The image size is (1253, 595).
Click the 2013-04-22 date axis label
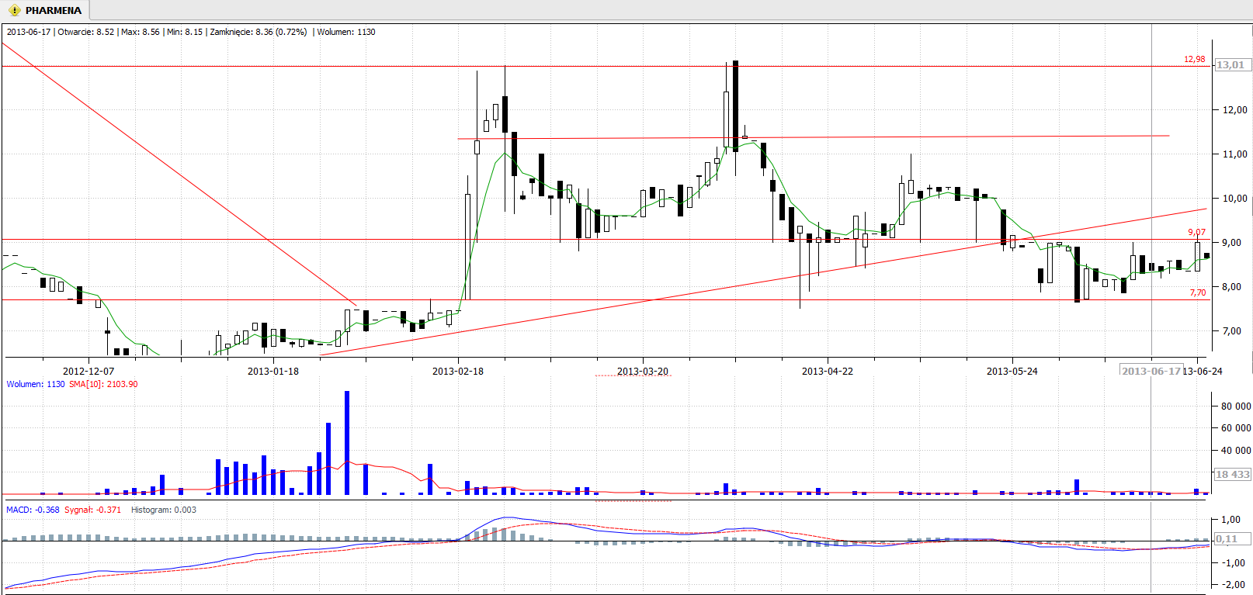[x=827, y=371]
